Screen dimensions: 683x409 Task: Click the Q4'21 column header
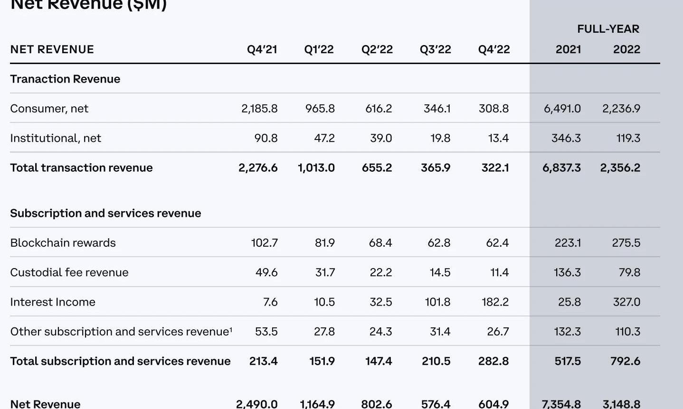coord(262,49)
